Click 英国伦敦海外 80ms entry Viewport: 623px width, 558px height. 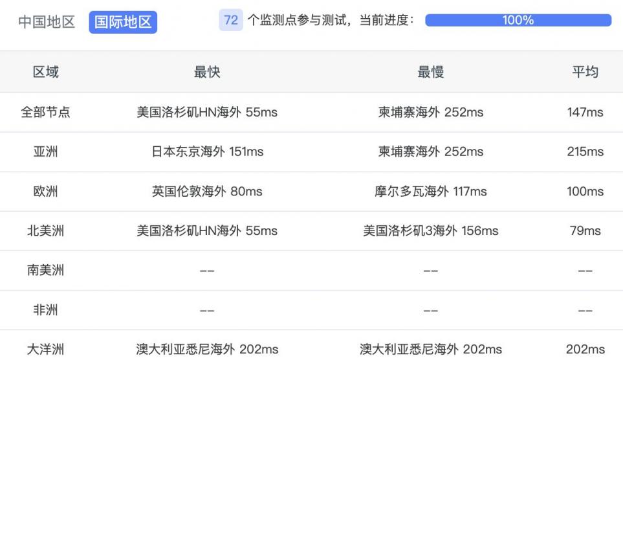(207, 192)
